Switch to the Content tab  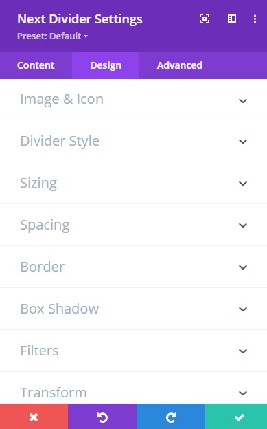tap(36, 65)
